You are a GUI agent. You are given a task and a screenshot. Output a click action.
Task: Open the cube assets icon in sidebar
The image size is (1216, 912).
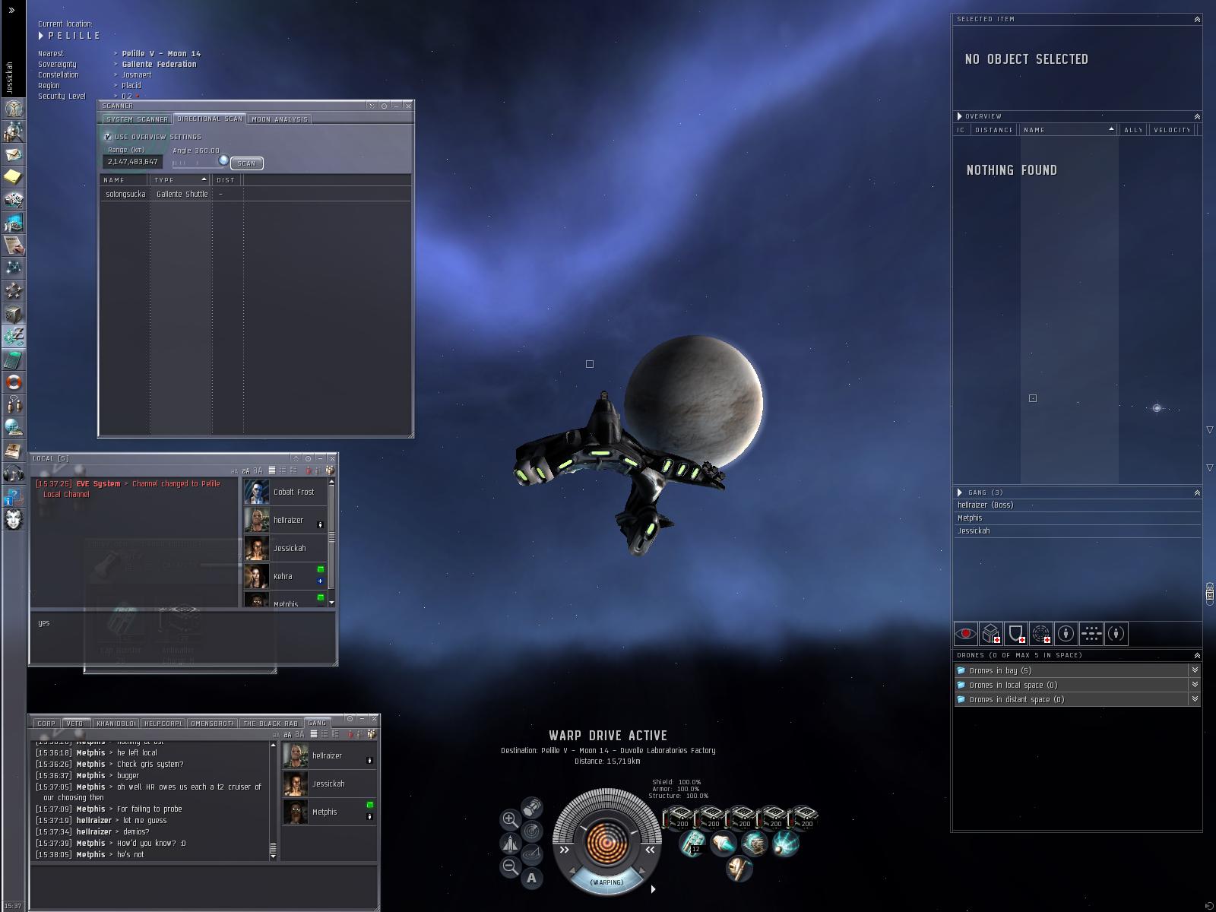click(x=14, y=314)
